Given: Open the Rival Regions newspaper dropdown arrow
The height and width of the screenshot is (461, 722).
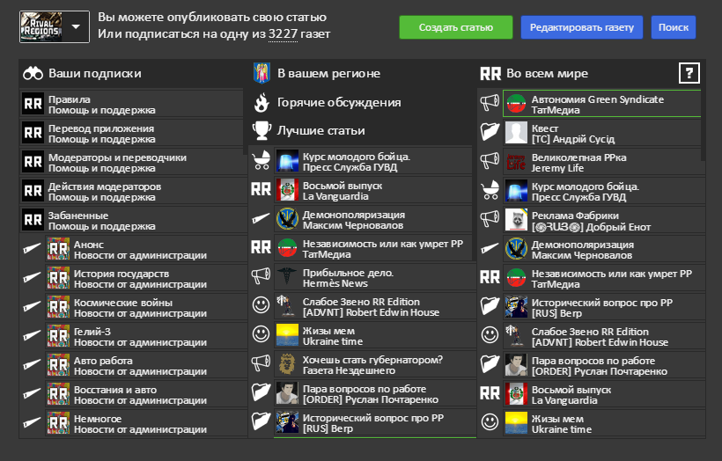Looking at the screenshot, I should coord(76,27).
